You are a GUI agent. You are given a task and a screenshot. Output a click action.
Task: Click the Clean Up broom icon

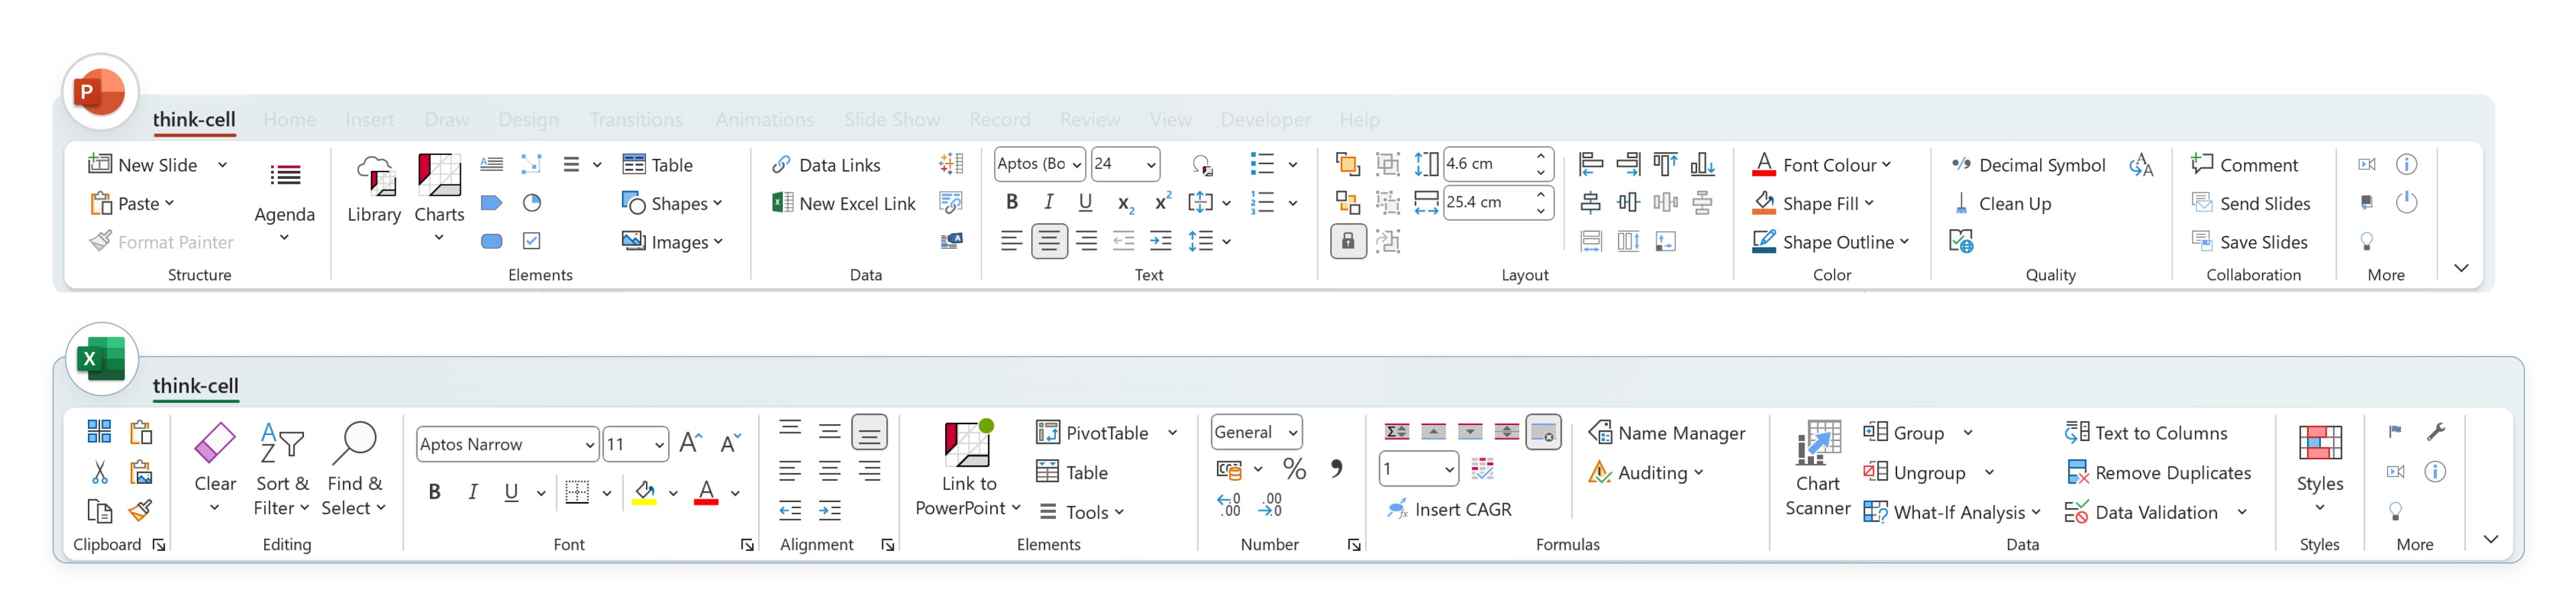1961,204
